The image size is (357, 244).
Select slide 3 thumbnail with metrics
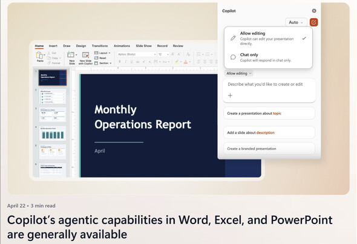coord(53,115)
